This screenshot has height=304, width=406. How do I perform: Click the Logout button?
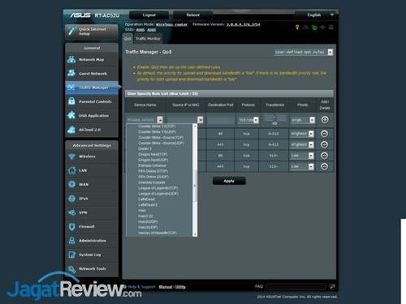click(x=149, y=15)
